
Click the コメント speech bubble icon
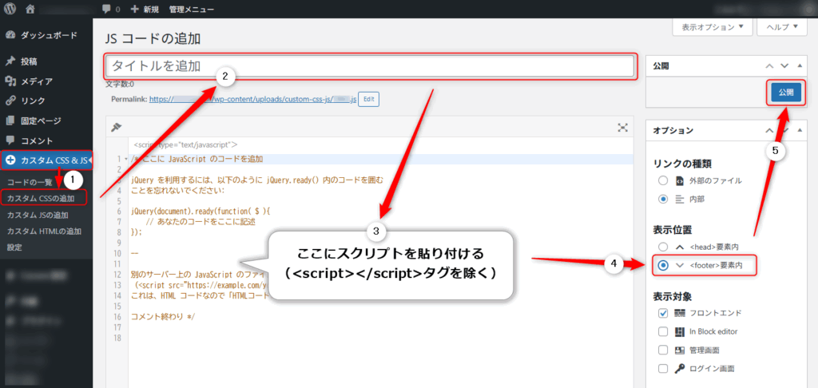pos(10,141)
